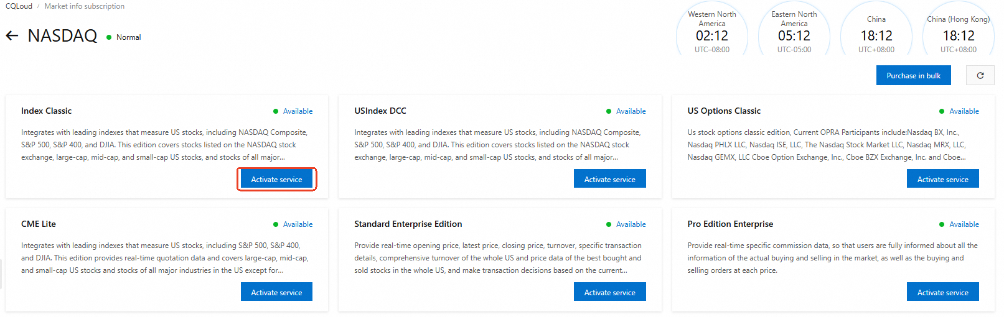Click the Purchase in bulk button

(913, 76)
